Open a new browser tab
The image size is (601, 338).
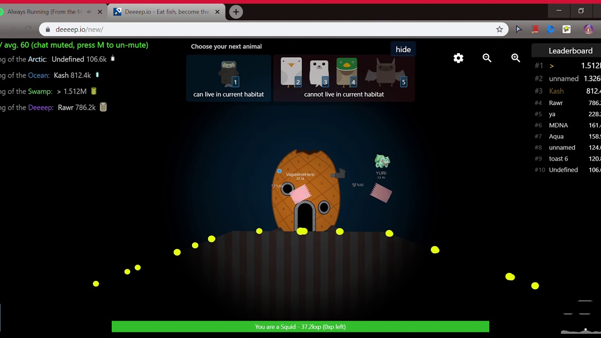click(236, 12)
